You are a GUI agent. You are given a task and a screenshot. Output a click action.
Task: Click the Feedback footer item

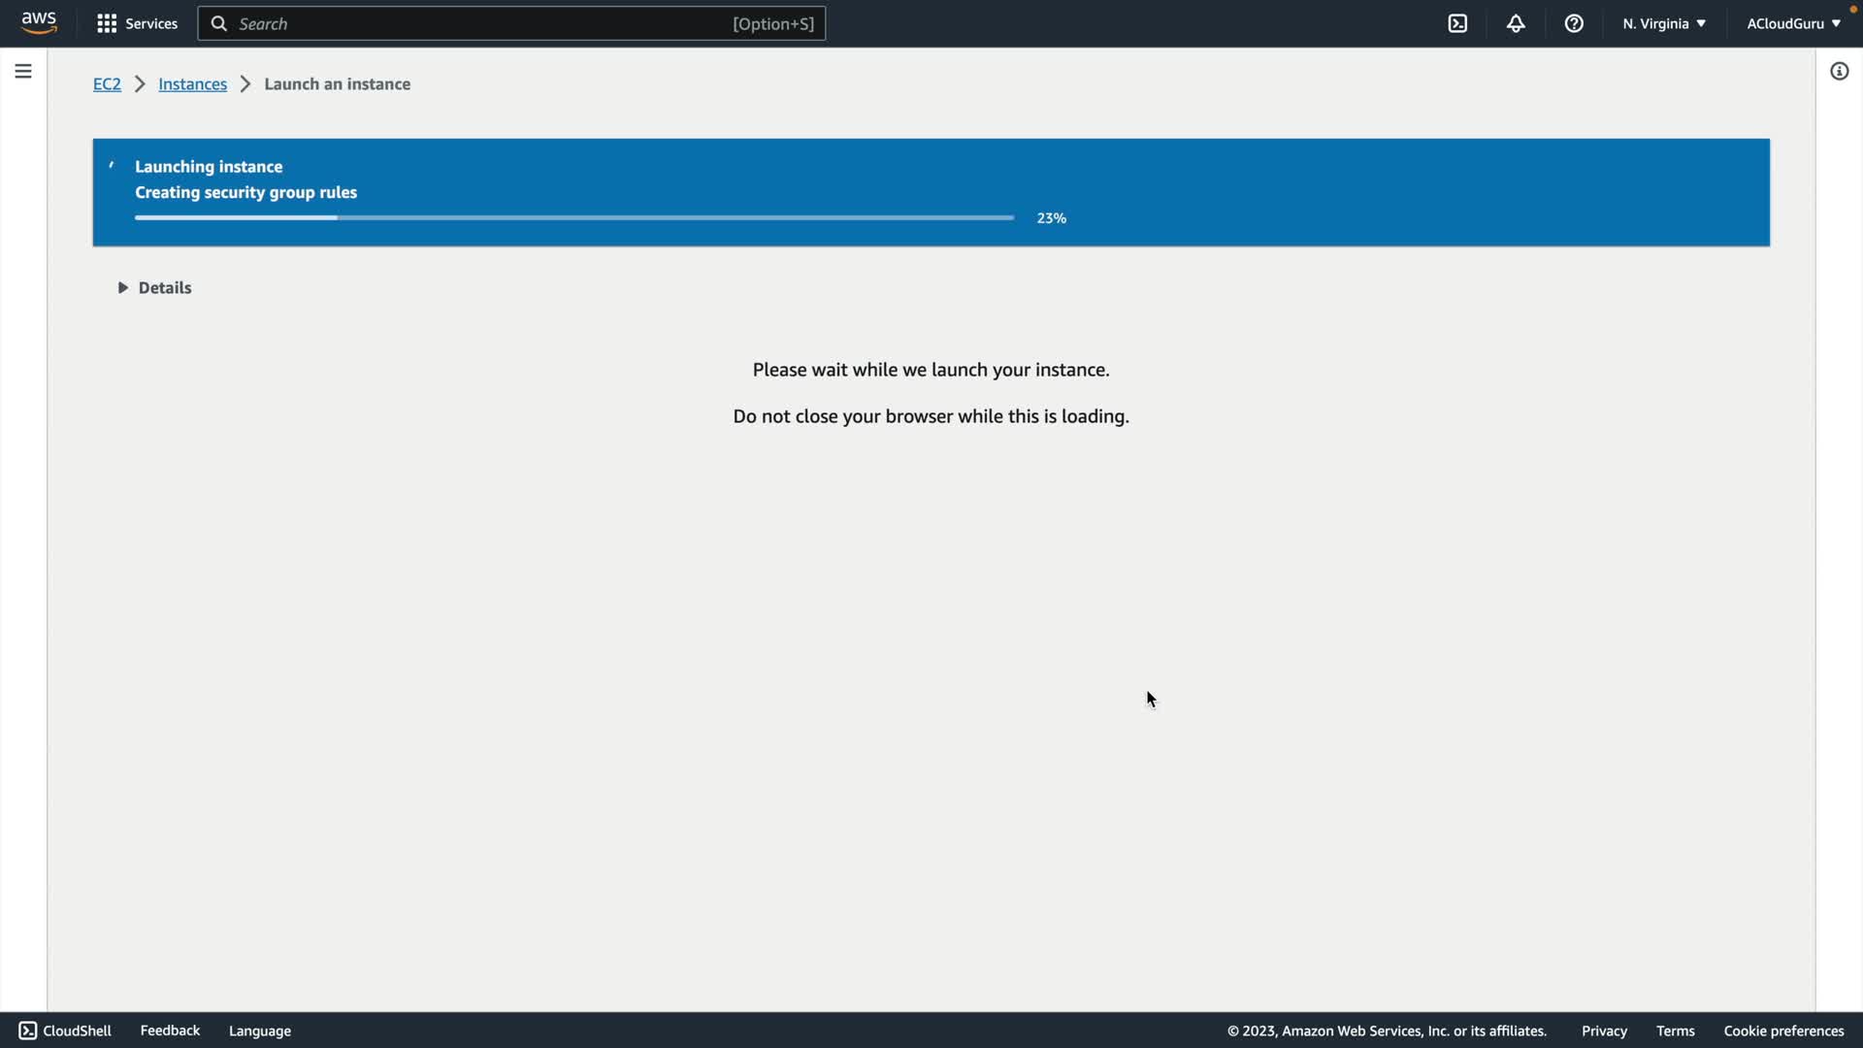170,1031
